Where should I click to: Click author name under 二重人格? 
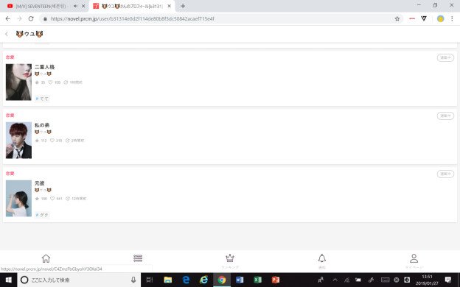tap(43, 74)
